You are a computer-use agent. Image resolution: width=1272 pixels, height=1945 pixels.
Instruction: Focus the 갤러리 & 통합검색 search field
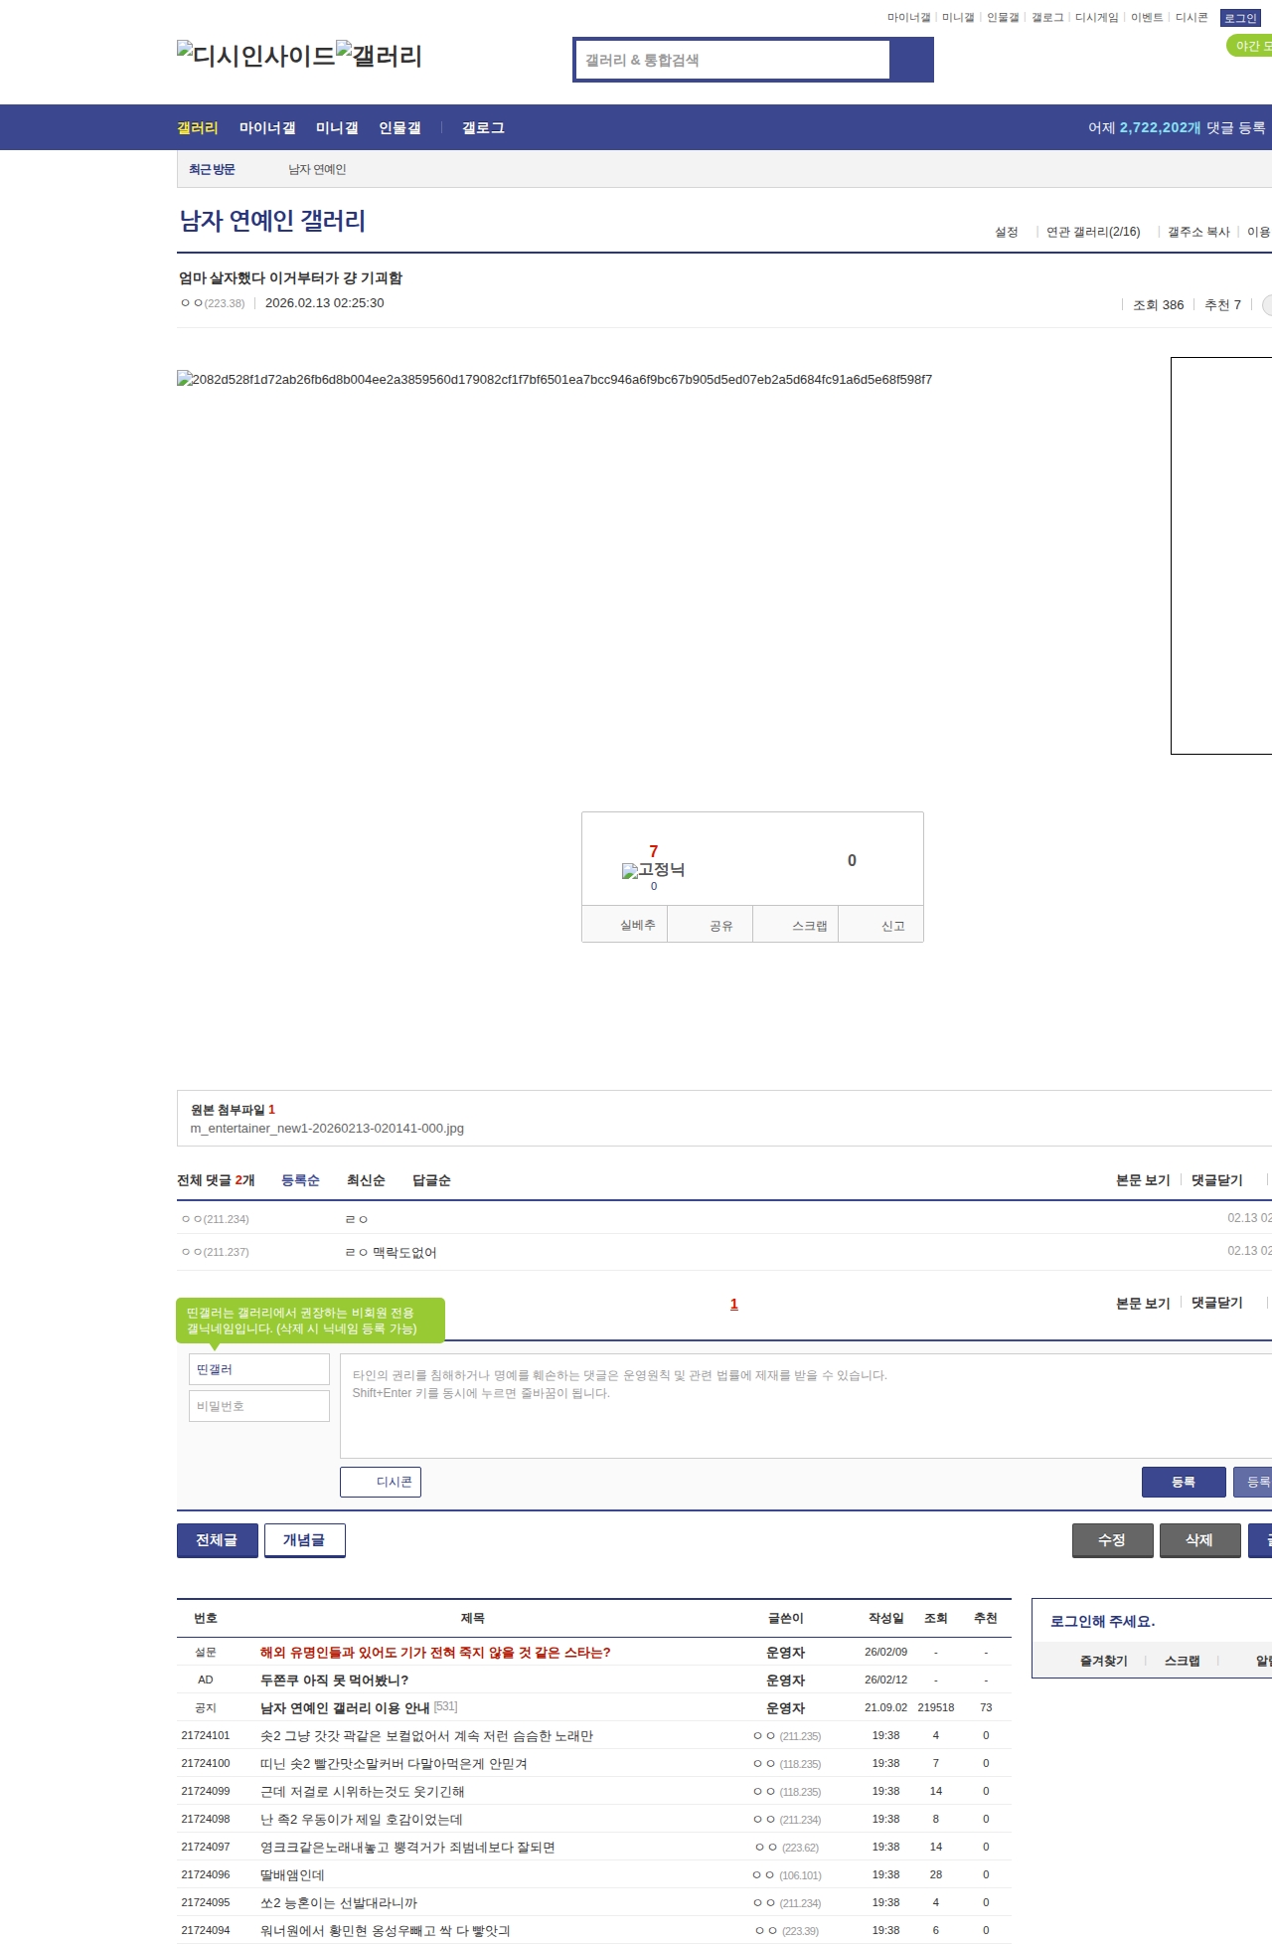732,60
